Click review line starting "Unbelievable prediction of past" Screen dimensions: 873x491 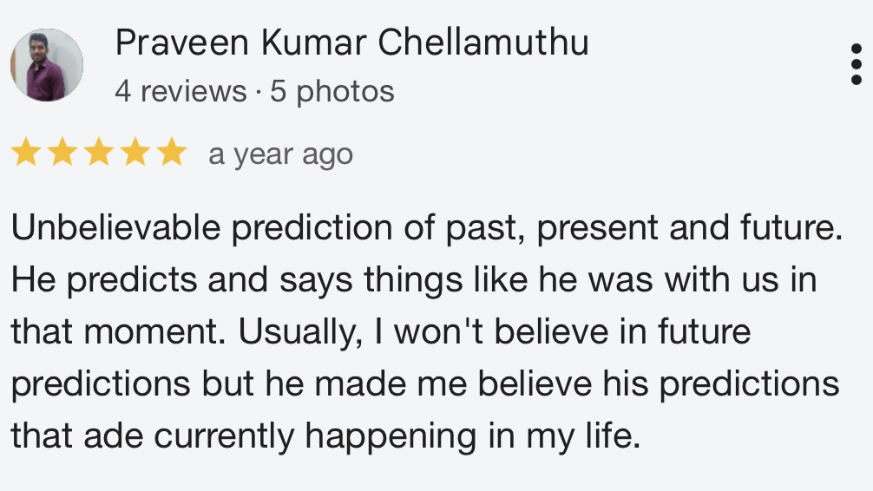click(x=427, y=228)
